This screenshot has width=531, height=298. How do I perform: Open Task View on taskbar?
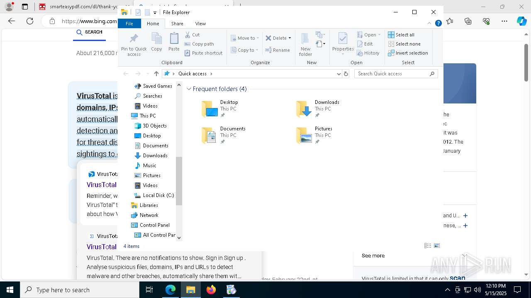pos(149,290)
